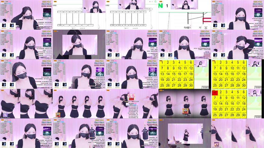
Task: Click the green N logo in the top row
Action: [x=161, y=5]
